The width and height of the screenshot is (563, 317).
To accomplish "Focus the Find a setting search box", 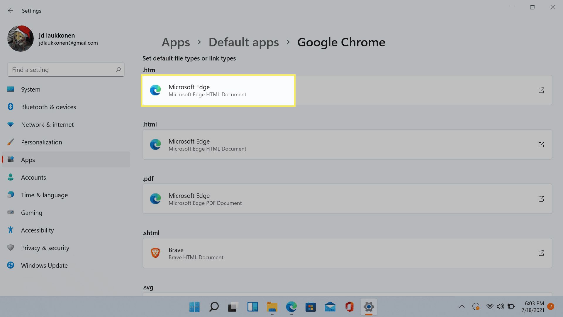I will (66, 70).
